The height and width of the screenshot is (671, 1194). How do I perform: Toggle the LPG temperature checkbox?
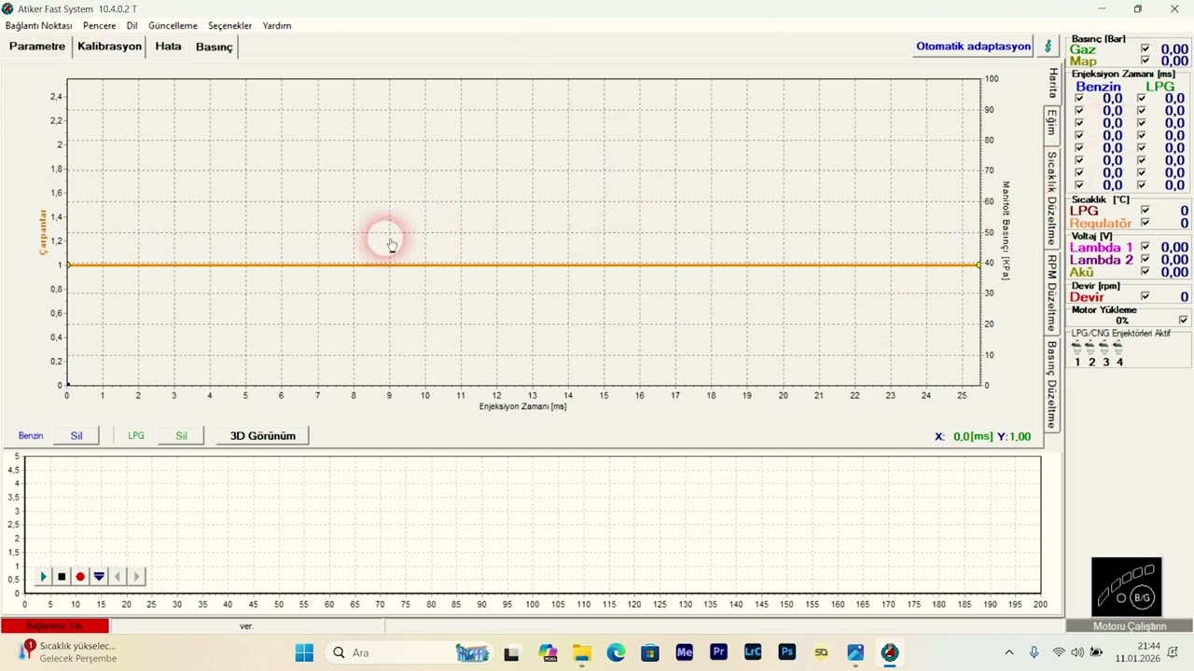[x=1145, y=211]
